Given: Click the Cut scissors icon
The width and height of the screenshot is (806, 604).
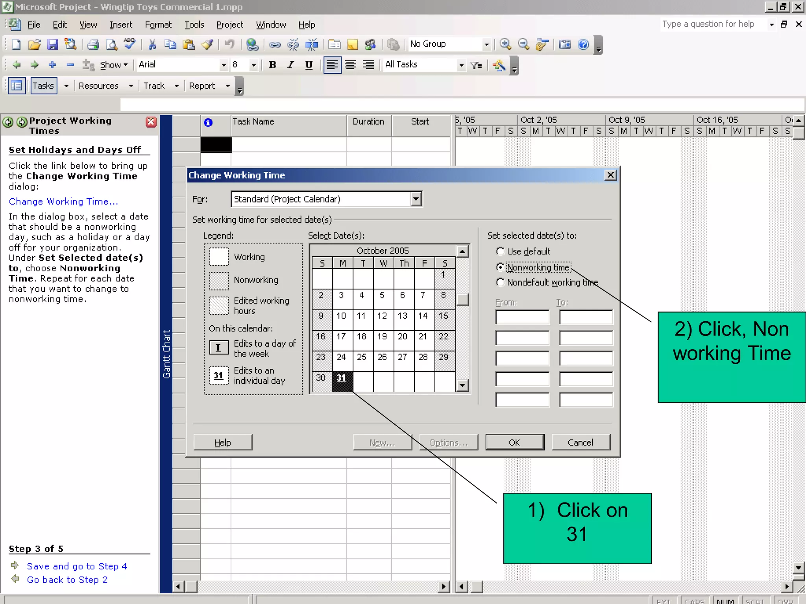Looking at the screenshot, I should pos(152,44).
